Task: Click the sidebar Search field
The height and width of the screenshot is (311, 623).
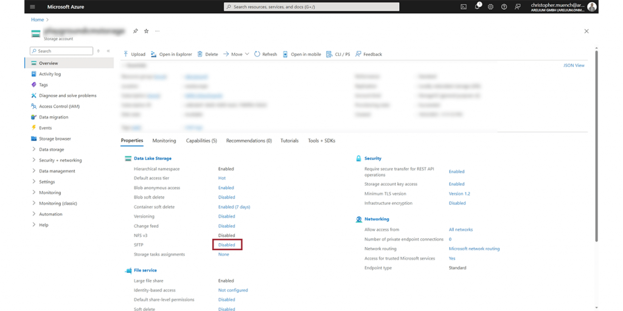Action: click(61, 51)
